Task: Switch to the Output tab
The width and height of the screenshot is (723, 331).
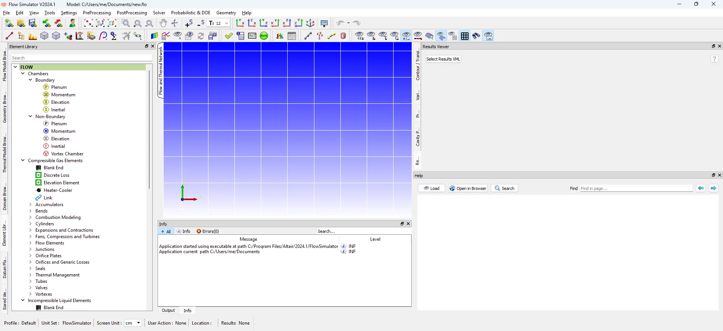Action: click(x=168, y=311)
